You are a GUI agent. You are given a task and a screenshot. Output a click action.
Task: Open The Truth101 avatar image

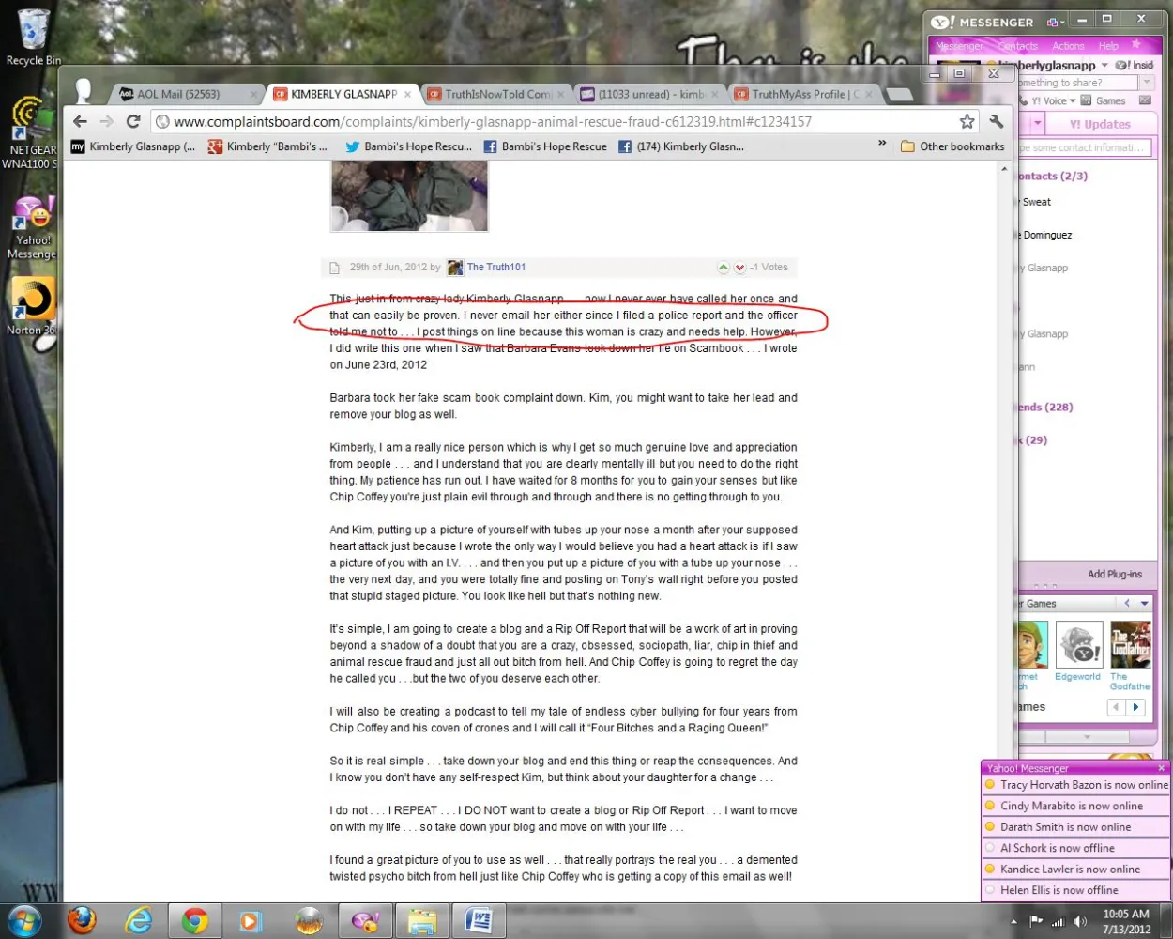(x=455, y=268)
